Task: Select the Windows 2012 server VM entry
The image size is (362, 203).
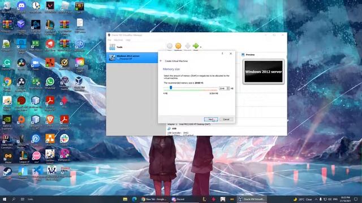Action: [x=132, y=58]
